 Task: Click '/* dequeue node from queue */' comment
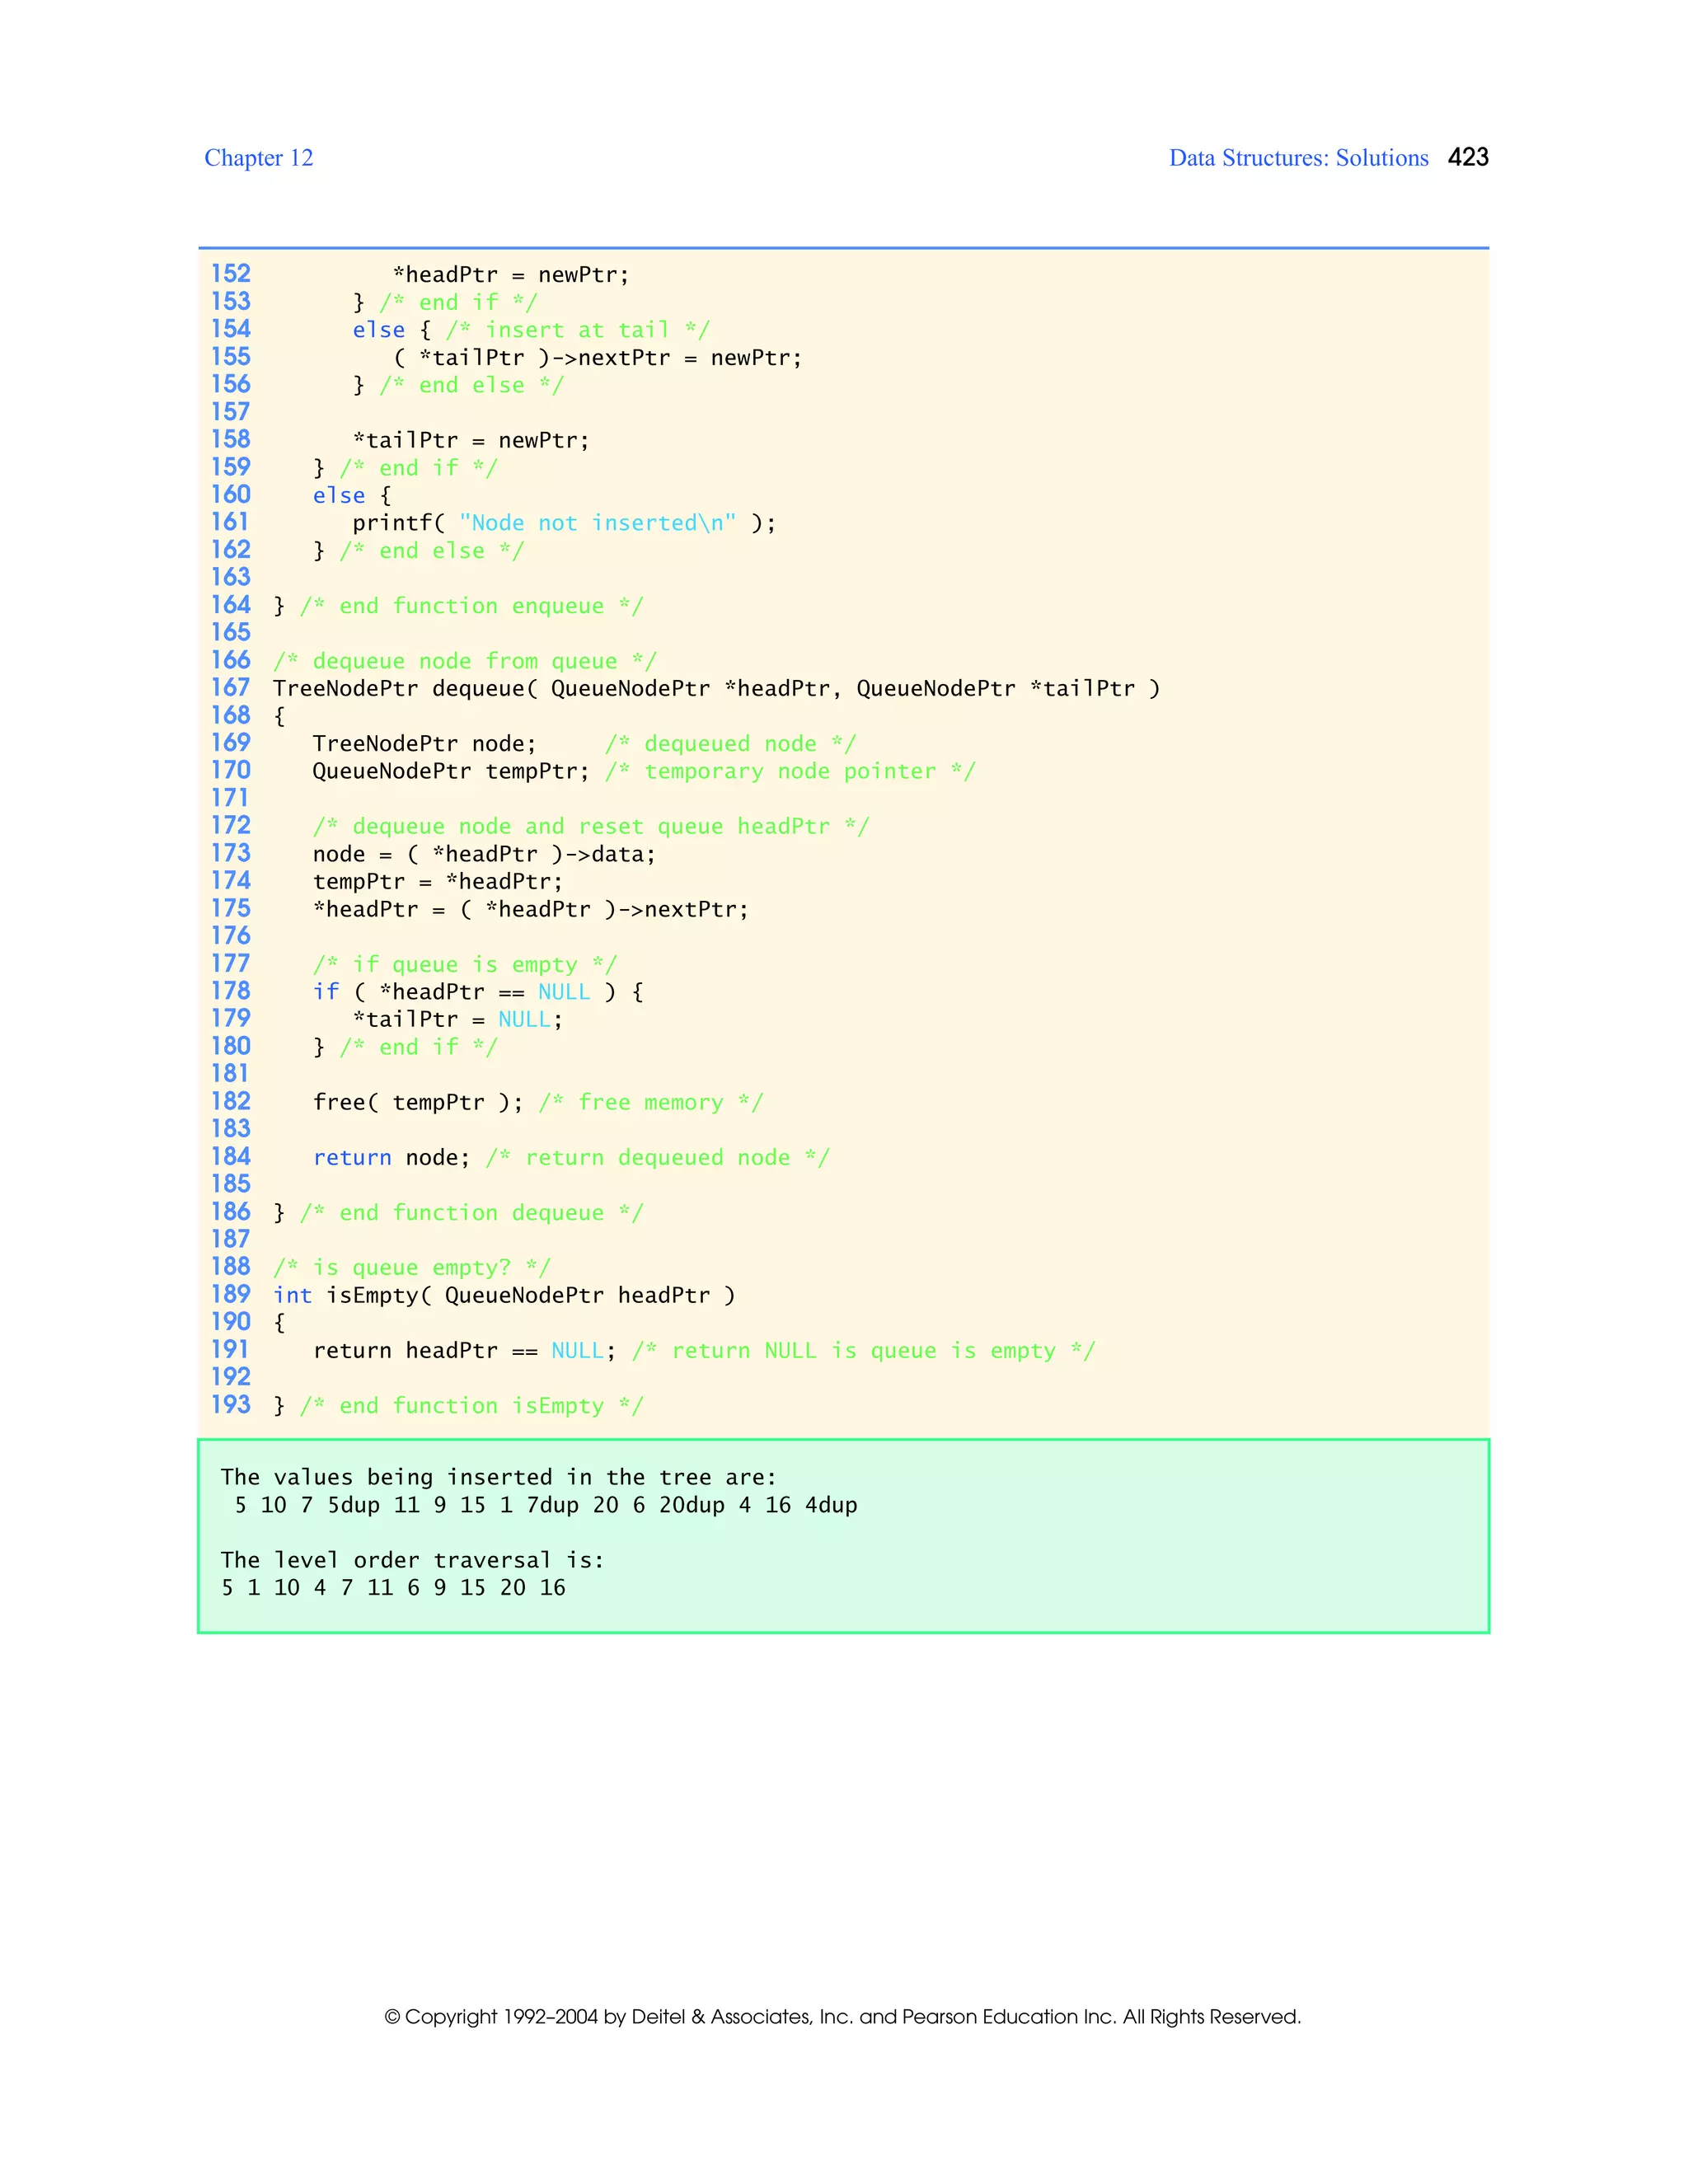[464, 661]
